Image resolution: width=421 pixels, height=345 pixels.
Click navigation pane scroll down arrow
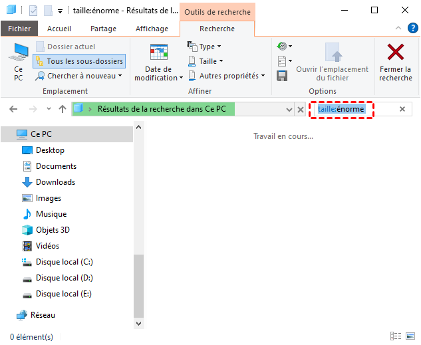click(138, 324)
